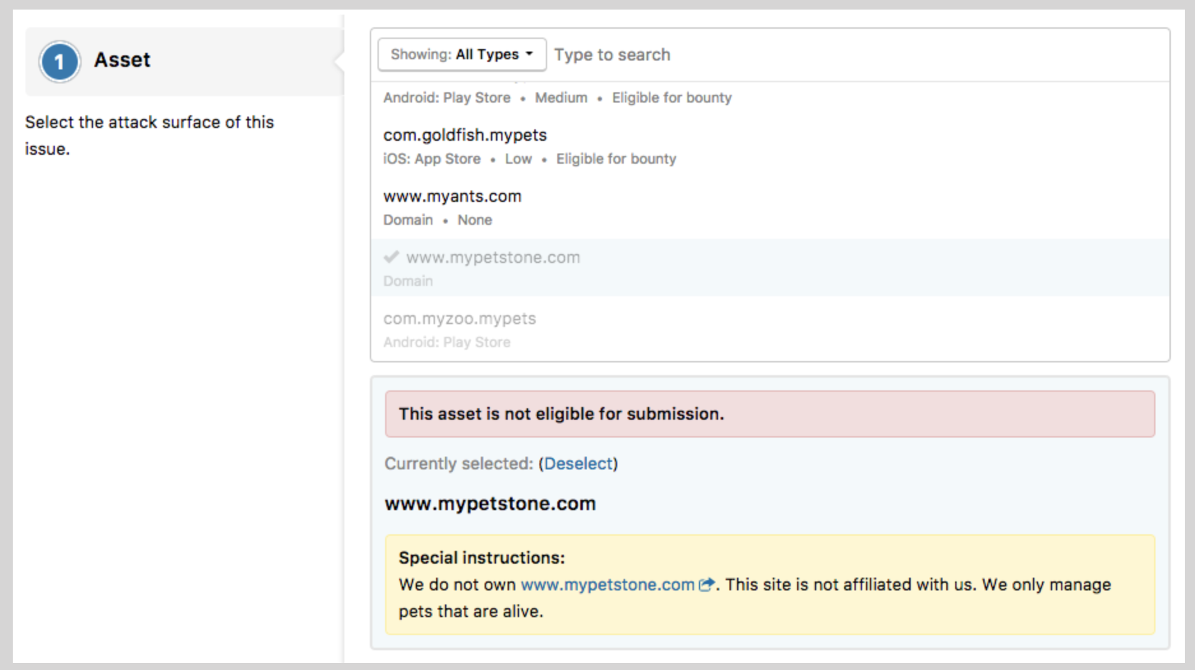Open the Showing: All Types filter dropdown
The height and width of the screenshot is (670, 1195).
click(x=462, y=55)
